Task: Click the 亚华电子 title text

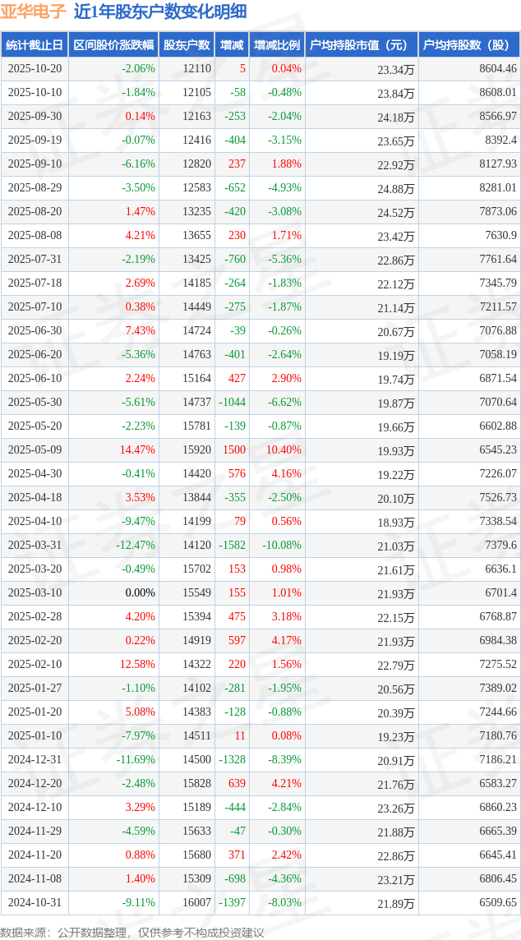Action: click(x=34, y=12)
